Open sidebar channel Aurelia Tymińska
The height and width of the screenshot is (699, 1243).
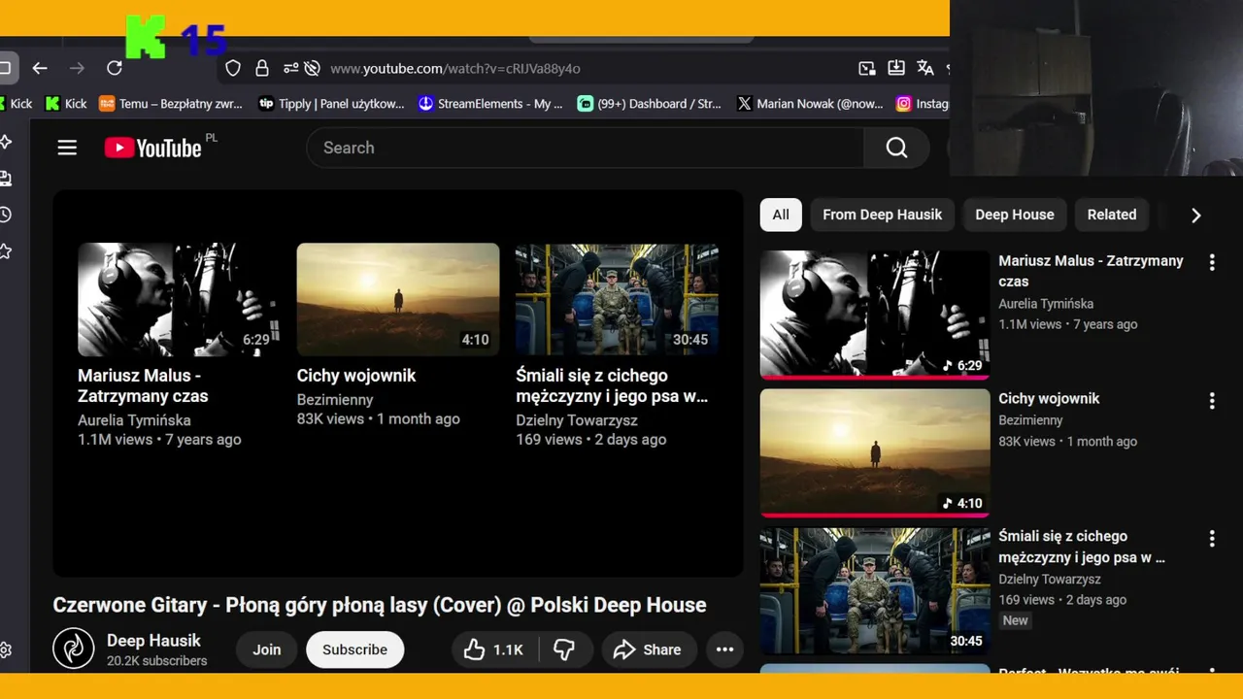(1046, 304)
